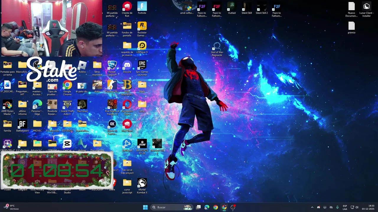The height and width of the screenshot is (212, 378).
Task: Open the 31°C Ventoso weather widget
Action: (x=11, y=207)
